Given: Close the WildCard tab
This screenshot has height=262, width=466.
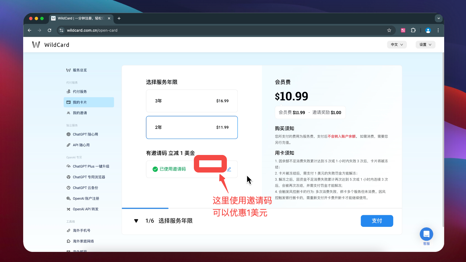Looking at the screenshot, I should coord(109,18).
